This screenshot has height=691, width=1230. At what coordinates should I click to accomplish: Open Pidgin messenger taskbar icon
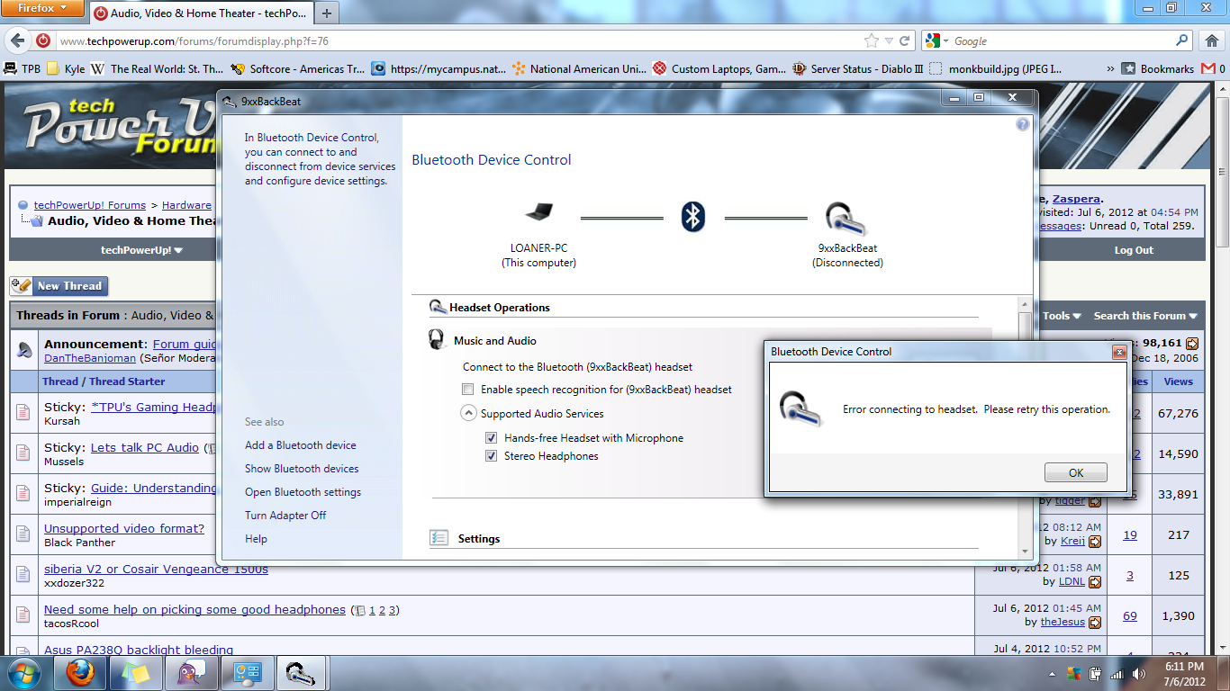coord(190,673)
